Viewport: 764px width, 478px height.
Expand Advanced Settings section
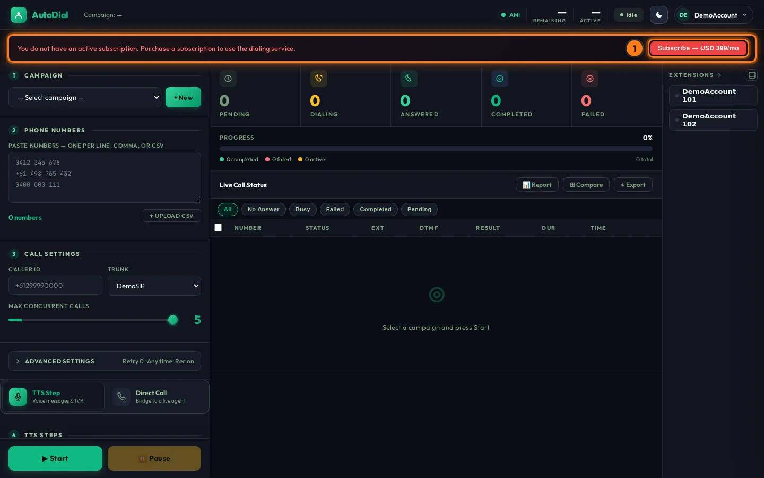pos(105,361)
